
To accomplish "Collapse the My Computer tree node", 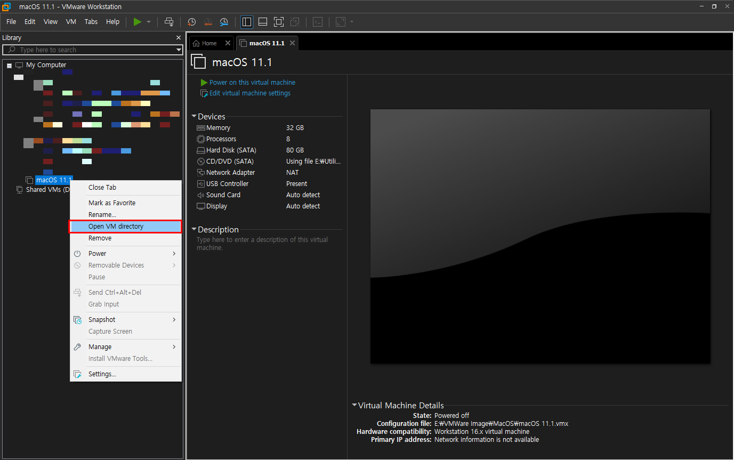I will tap(9, 65).
